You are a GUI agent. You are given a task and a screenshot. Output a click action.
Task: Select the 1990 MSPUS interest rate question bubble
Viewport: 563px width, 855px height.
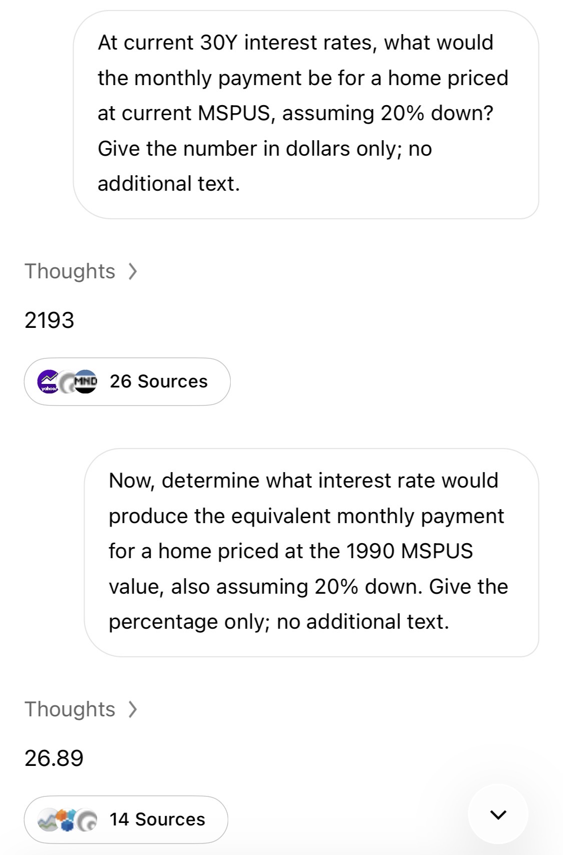311,552
